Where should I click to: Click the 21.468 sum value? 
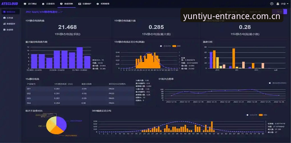point(67,27)
